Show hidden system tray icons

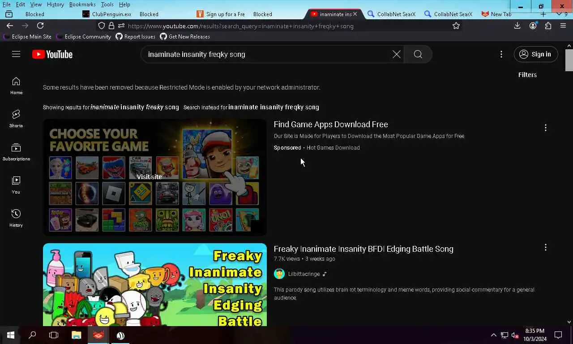point(494,335)
